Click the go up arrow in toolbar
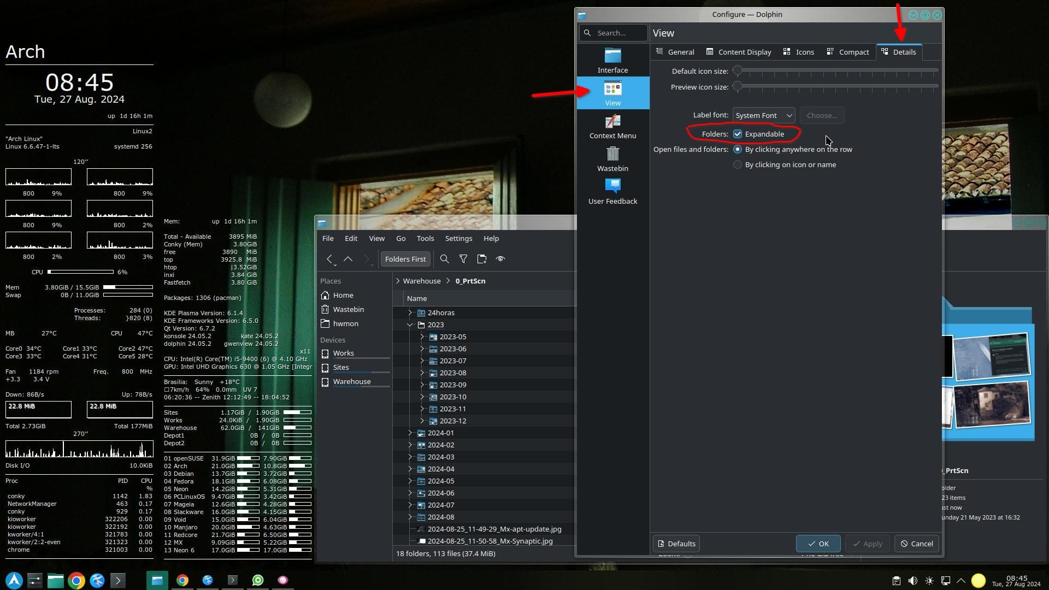The width and height of the screenshot is (1049, 590). click(x=348, y=259)
